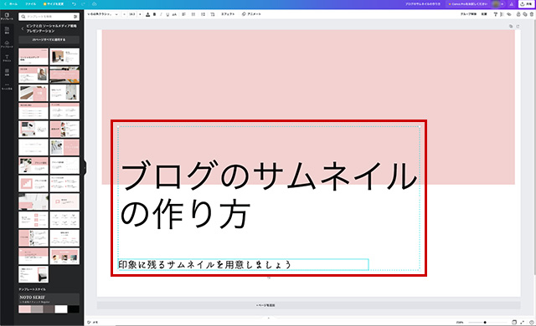Click the link icon in the right toolbar
The height and width of the screenshot is (326, 536).
tap(508, 14)
